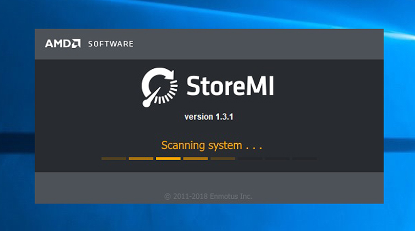Viewport: 415px width, 231px height.
Task: Click the 2011-2018 Enmotus Inc. copyright text
Action: point(208,196)
